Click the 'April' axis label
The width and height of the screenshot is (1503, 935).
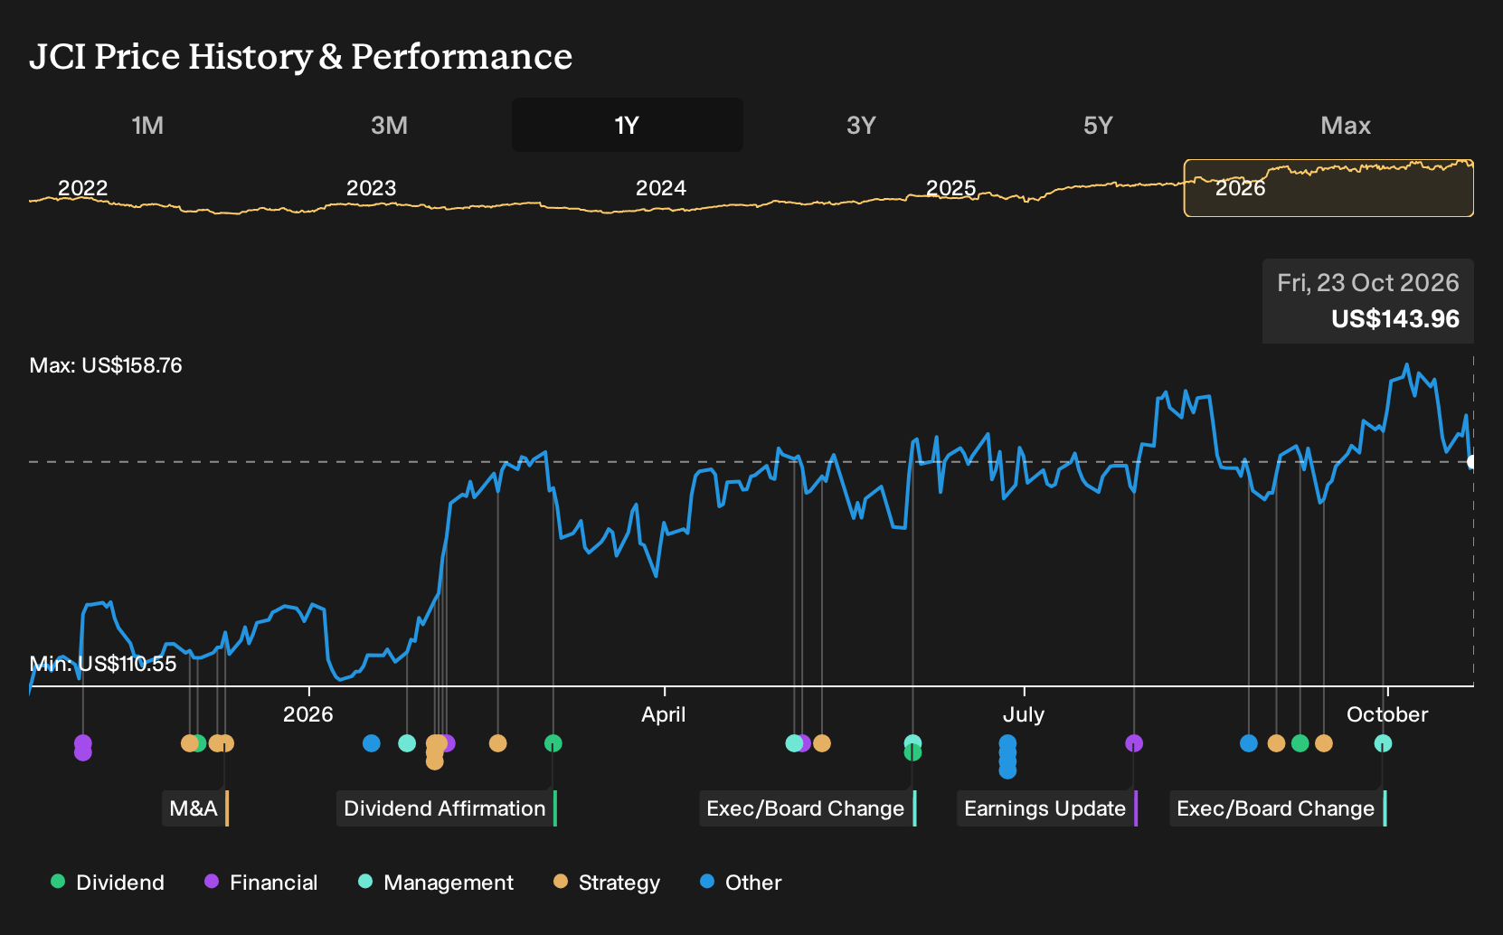click(664, 714)
